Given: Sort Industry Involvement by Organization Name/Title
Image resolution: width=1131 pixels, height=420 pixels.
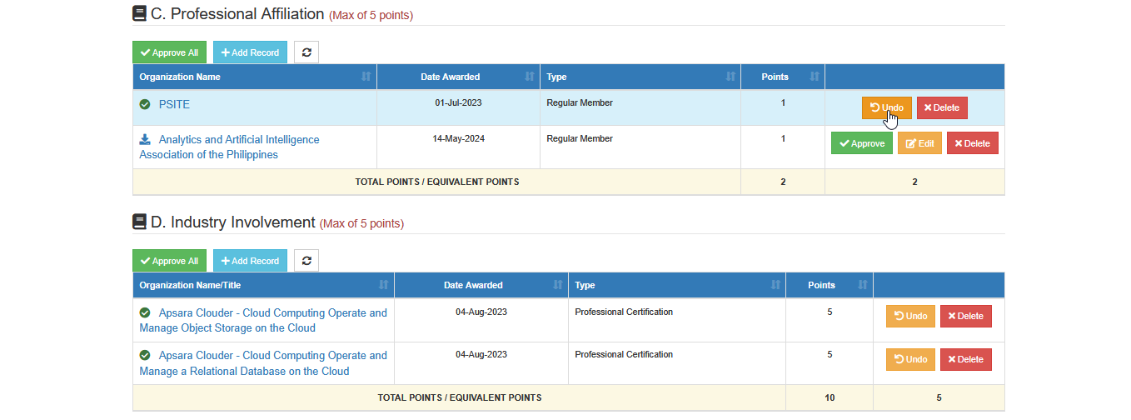Looking at the screenshot, I should pyautogui.click(x=263, y=285).
